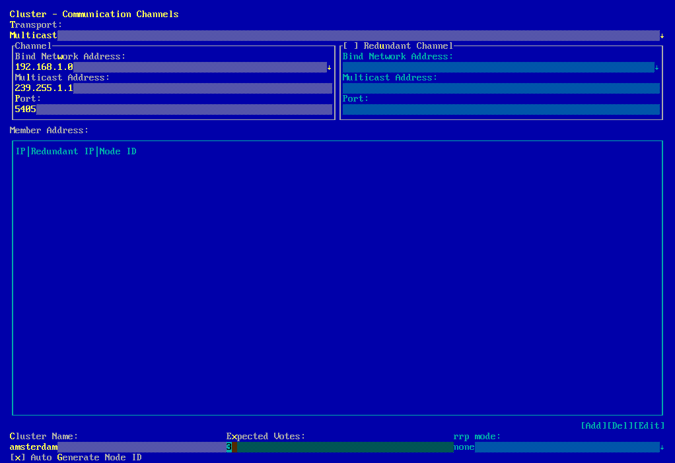Click the Cluster Name field showing amsterdam
The height and width of the screenshot is (463, 675).
[x=118, y=447]
